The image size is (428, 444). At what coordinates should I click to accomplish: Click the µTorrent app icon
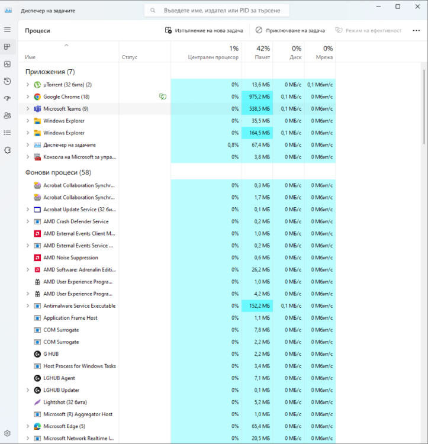pos(37,85)
